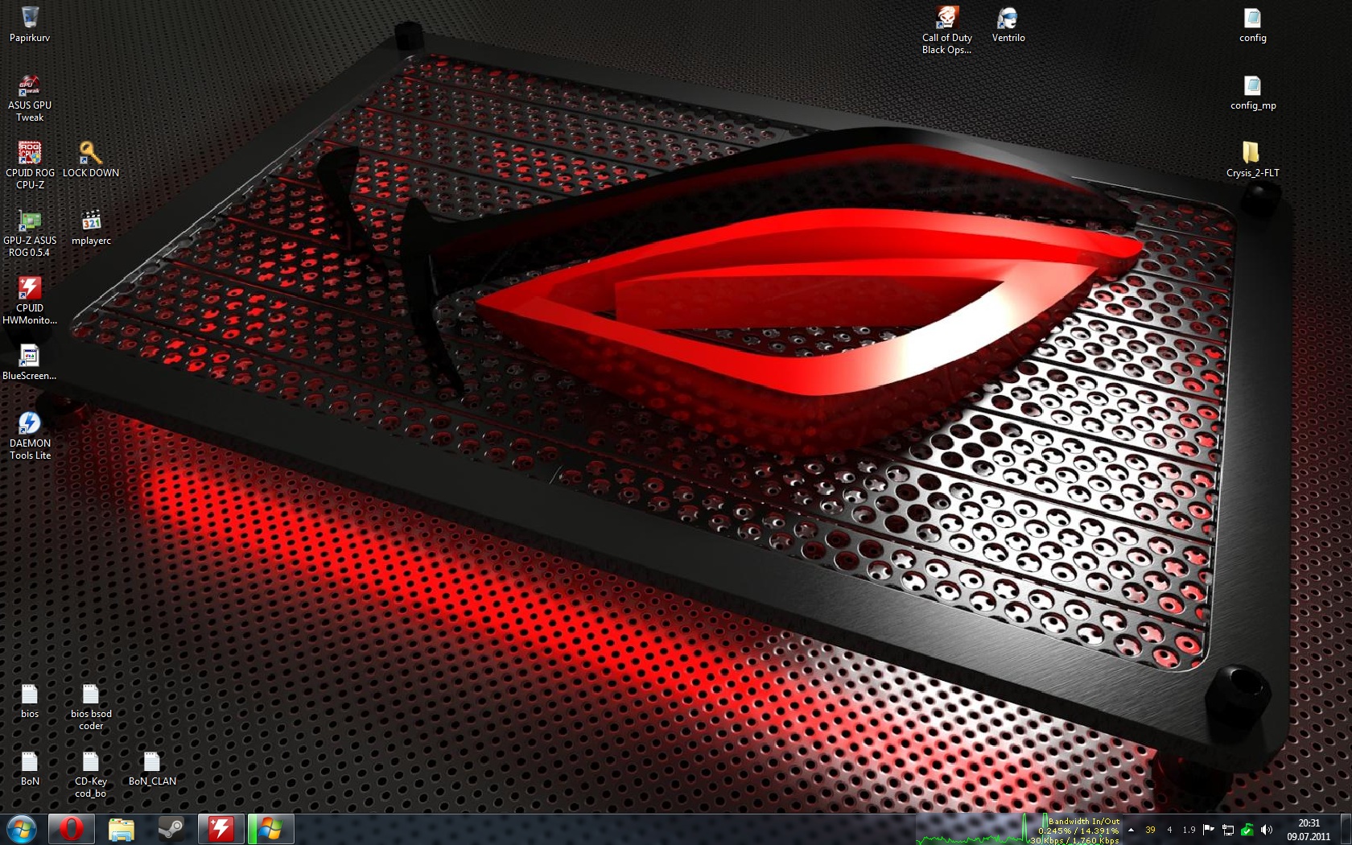Click the Show desktop button

pyautogui.click(x=1346, y=830)
